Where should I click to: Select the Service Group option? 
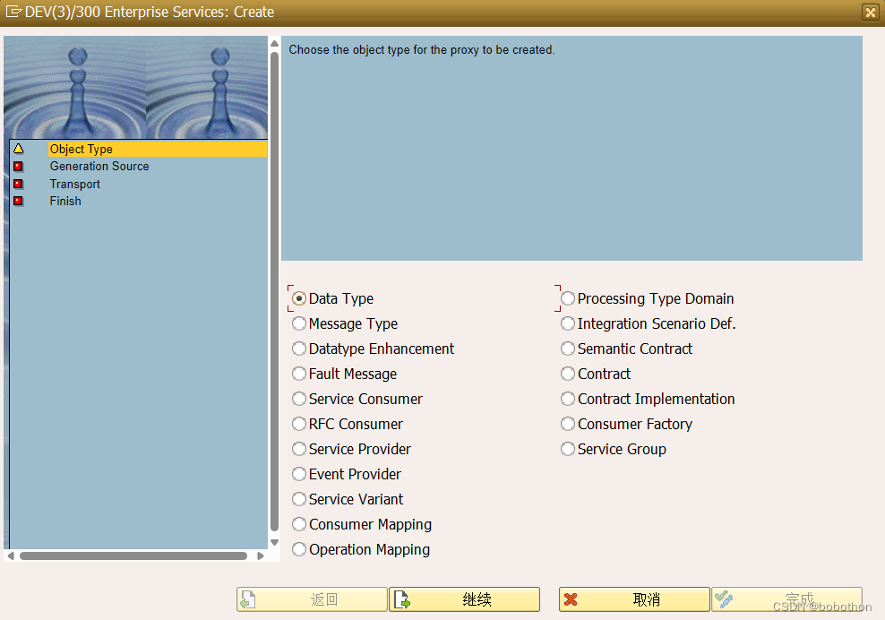coord(568,449)
